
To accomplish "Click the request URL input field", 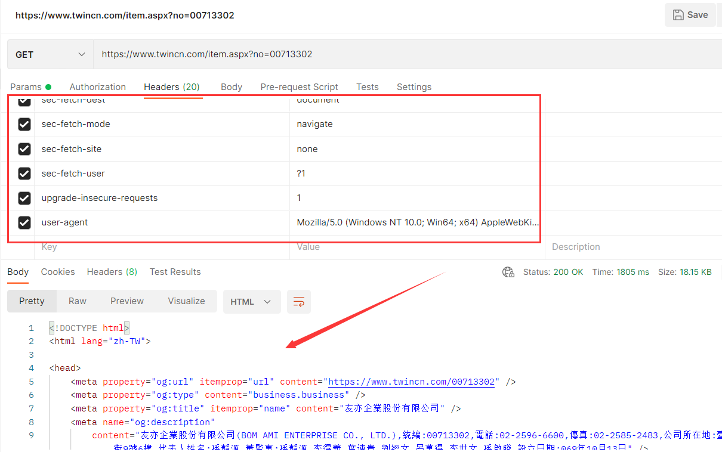I will click(408, 54).
